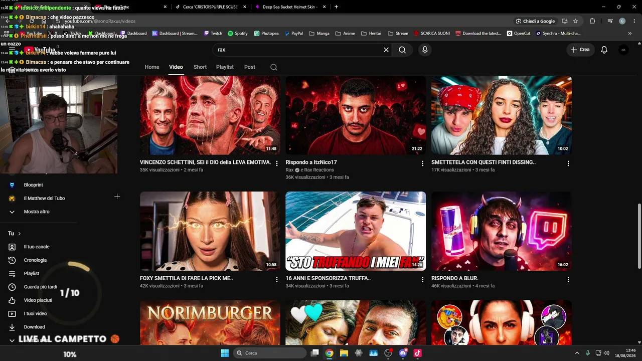The height and width of the screenshot is (361, 642).
Task: Open the channel Playlist tab
Action: tap(225, 67)
